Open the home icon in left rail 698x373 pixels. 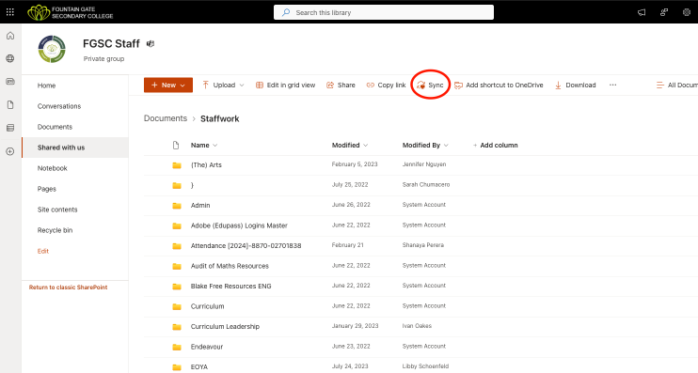point(10,36)
